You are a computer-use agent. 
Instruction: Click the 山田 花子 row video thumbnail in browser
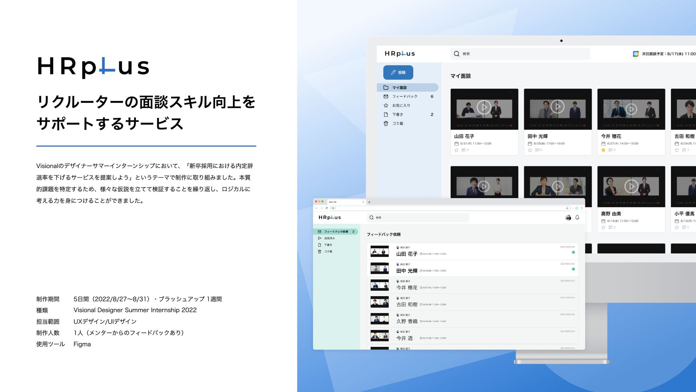380,252
